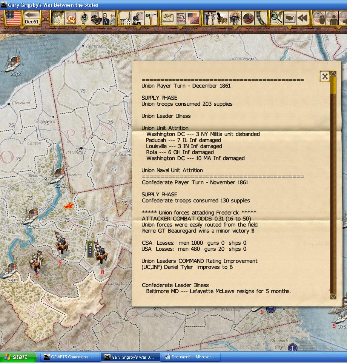Select the cavalry unit labeled 8

101,253
